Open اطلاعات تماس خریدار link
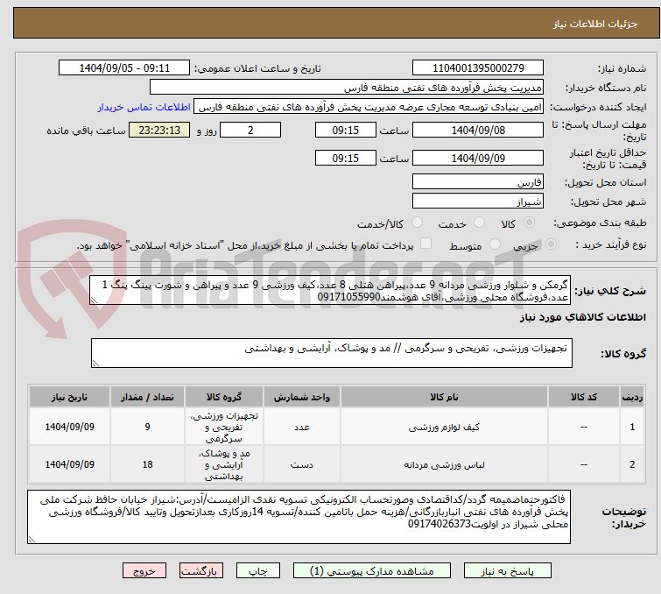661x594 pixels. [x=144, y=107]
